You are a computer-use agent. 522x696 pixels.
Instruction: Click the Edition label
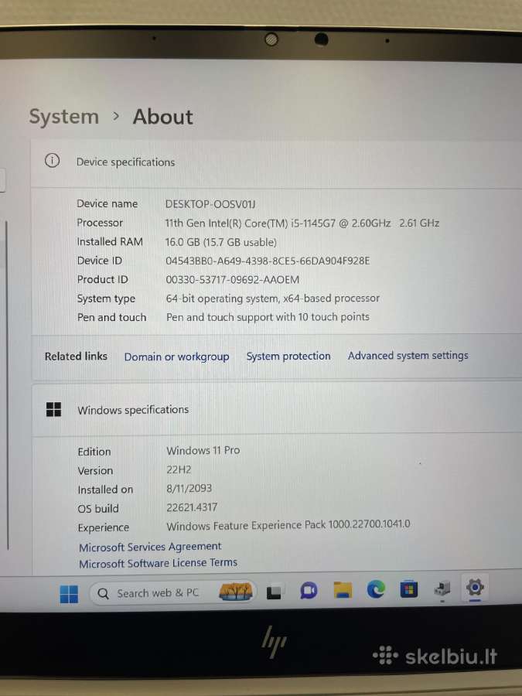94,452
